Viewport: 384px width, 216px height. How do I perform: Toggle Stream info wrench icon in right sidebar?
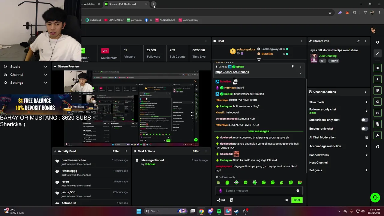click(x=378, y=135)
